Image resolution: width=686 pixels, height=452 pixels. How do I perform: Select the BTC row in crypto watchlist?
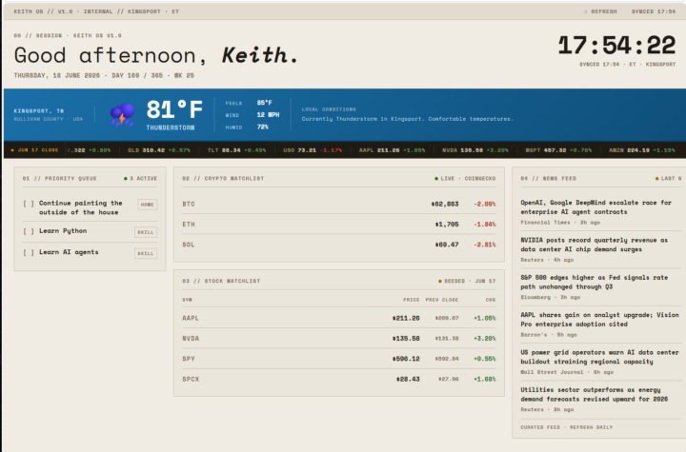339,204
